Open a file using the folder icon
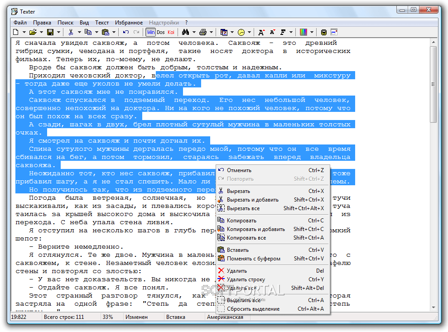The height and width of the screenshot is (332, 448). tap(33, 32)
